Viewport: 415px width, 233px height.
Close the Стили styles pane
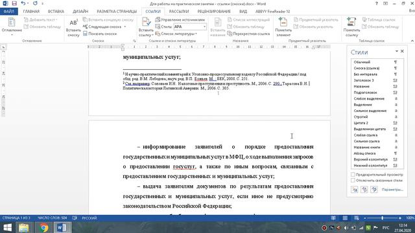(402, 51)
